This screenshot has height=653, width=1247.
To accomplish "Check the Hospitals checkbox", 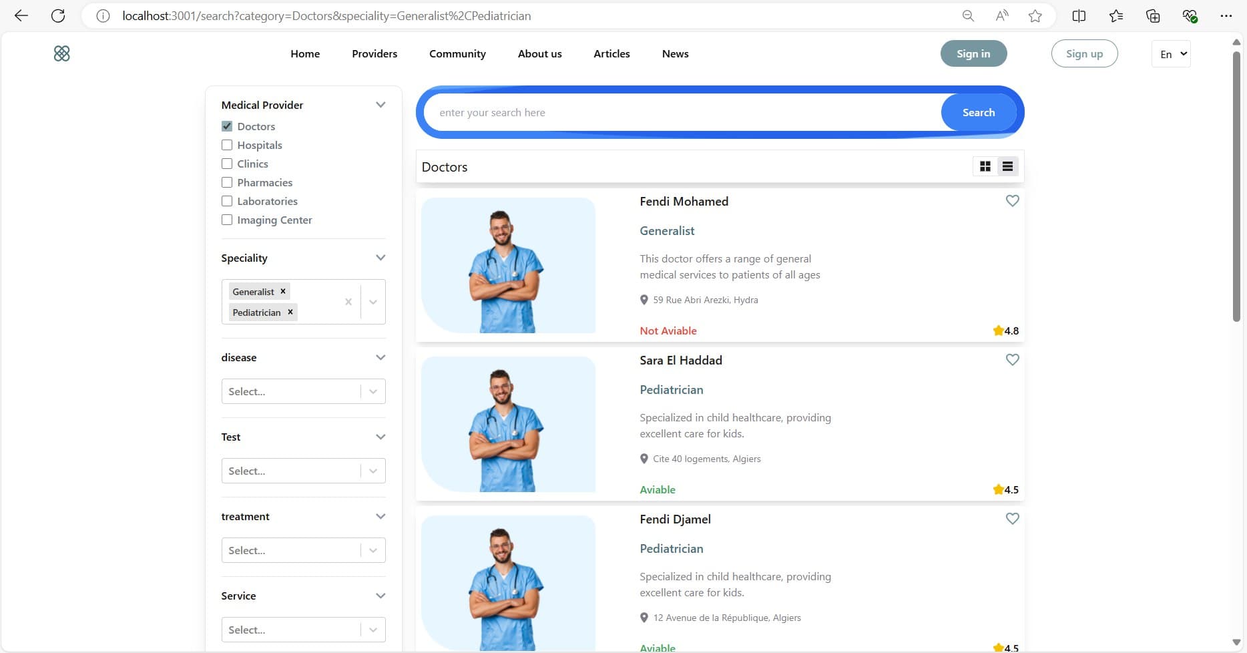I will point(227,145).
